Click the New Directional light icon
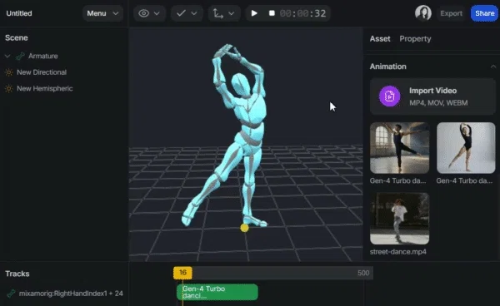Viewport: 500px width, 306px height. click(x=9, y=72)
